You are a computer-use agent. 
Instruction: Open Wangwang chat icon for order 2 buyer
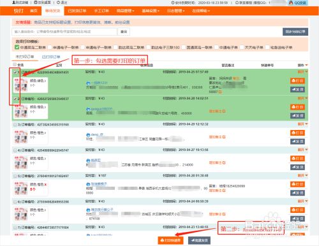88,109
